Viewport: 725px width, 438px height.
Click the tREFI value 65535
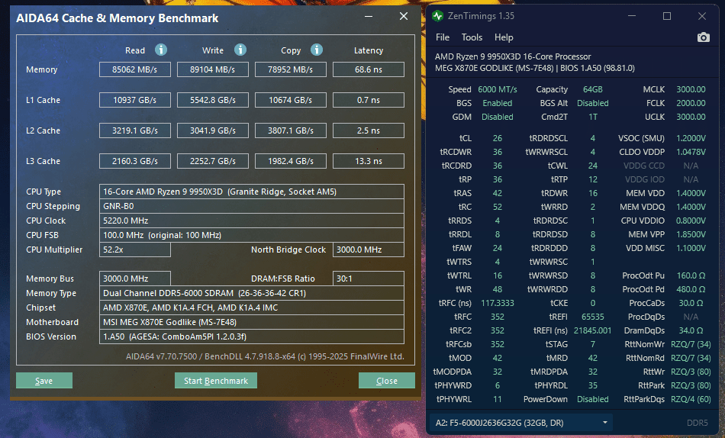[593, 317]
